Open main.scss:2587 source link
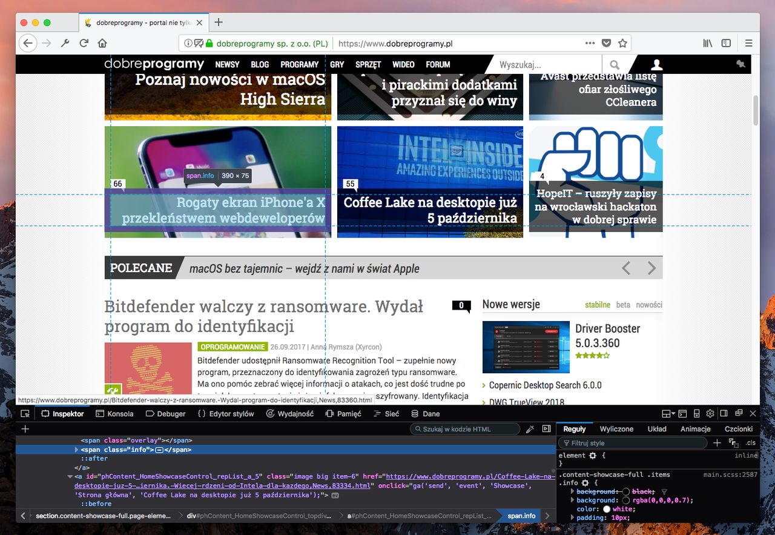 click(x=730, y=474)
